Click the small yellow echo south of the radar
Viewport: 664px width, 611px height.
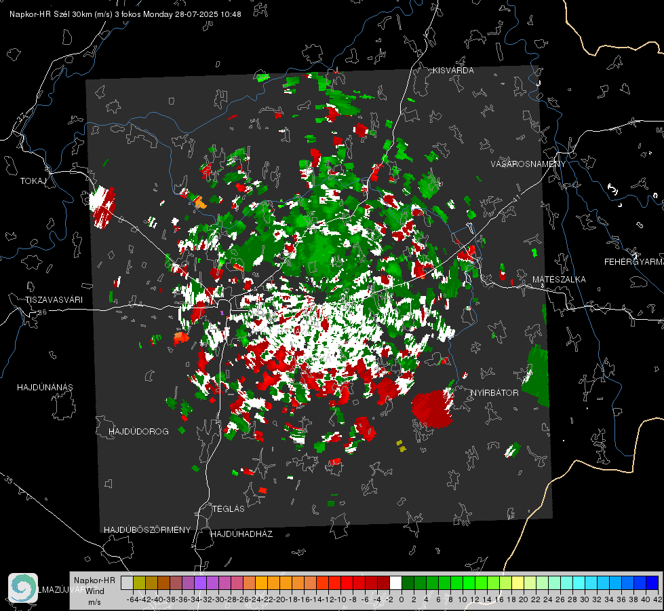(x=401, y=445)
